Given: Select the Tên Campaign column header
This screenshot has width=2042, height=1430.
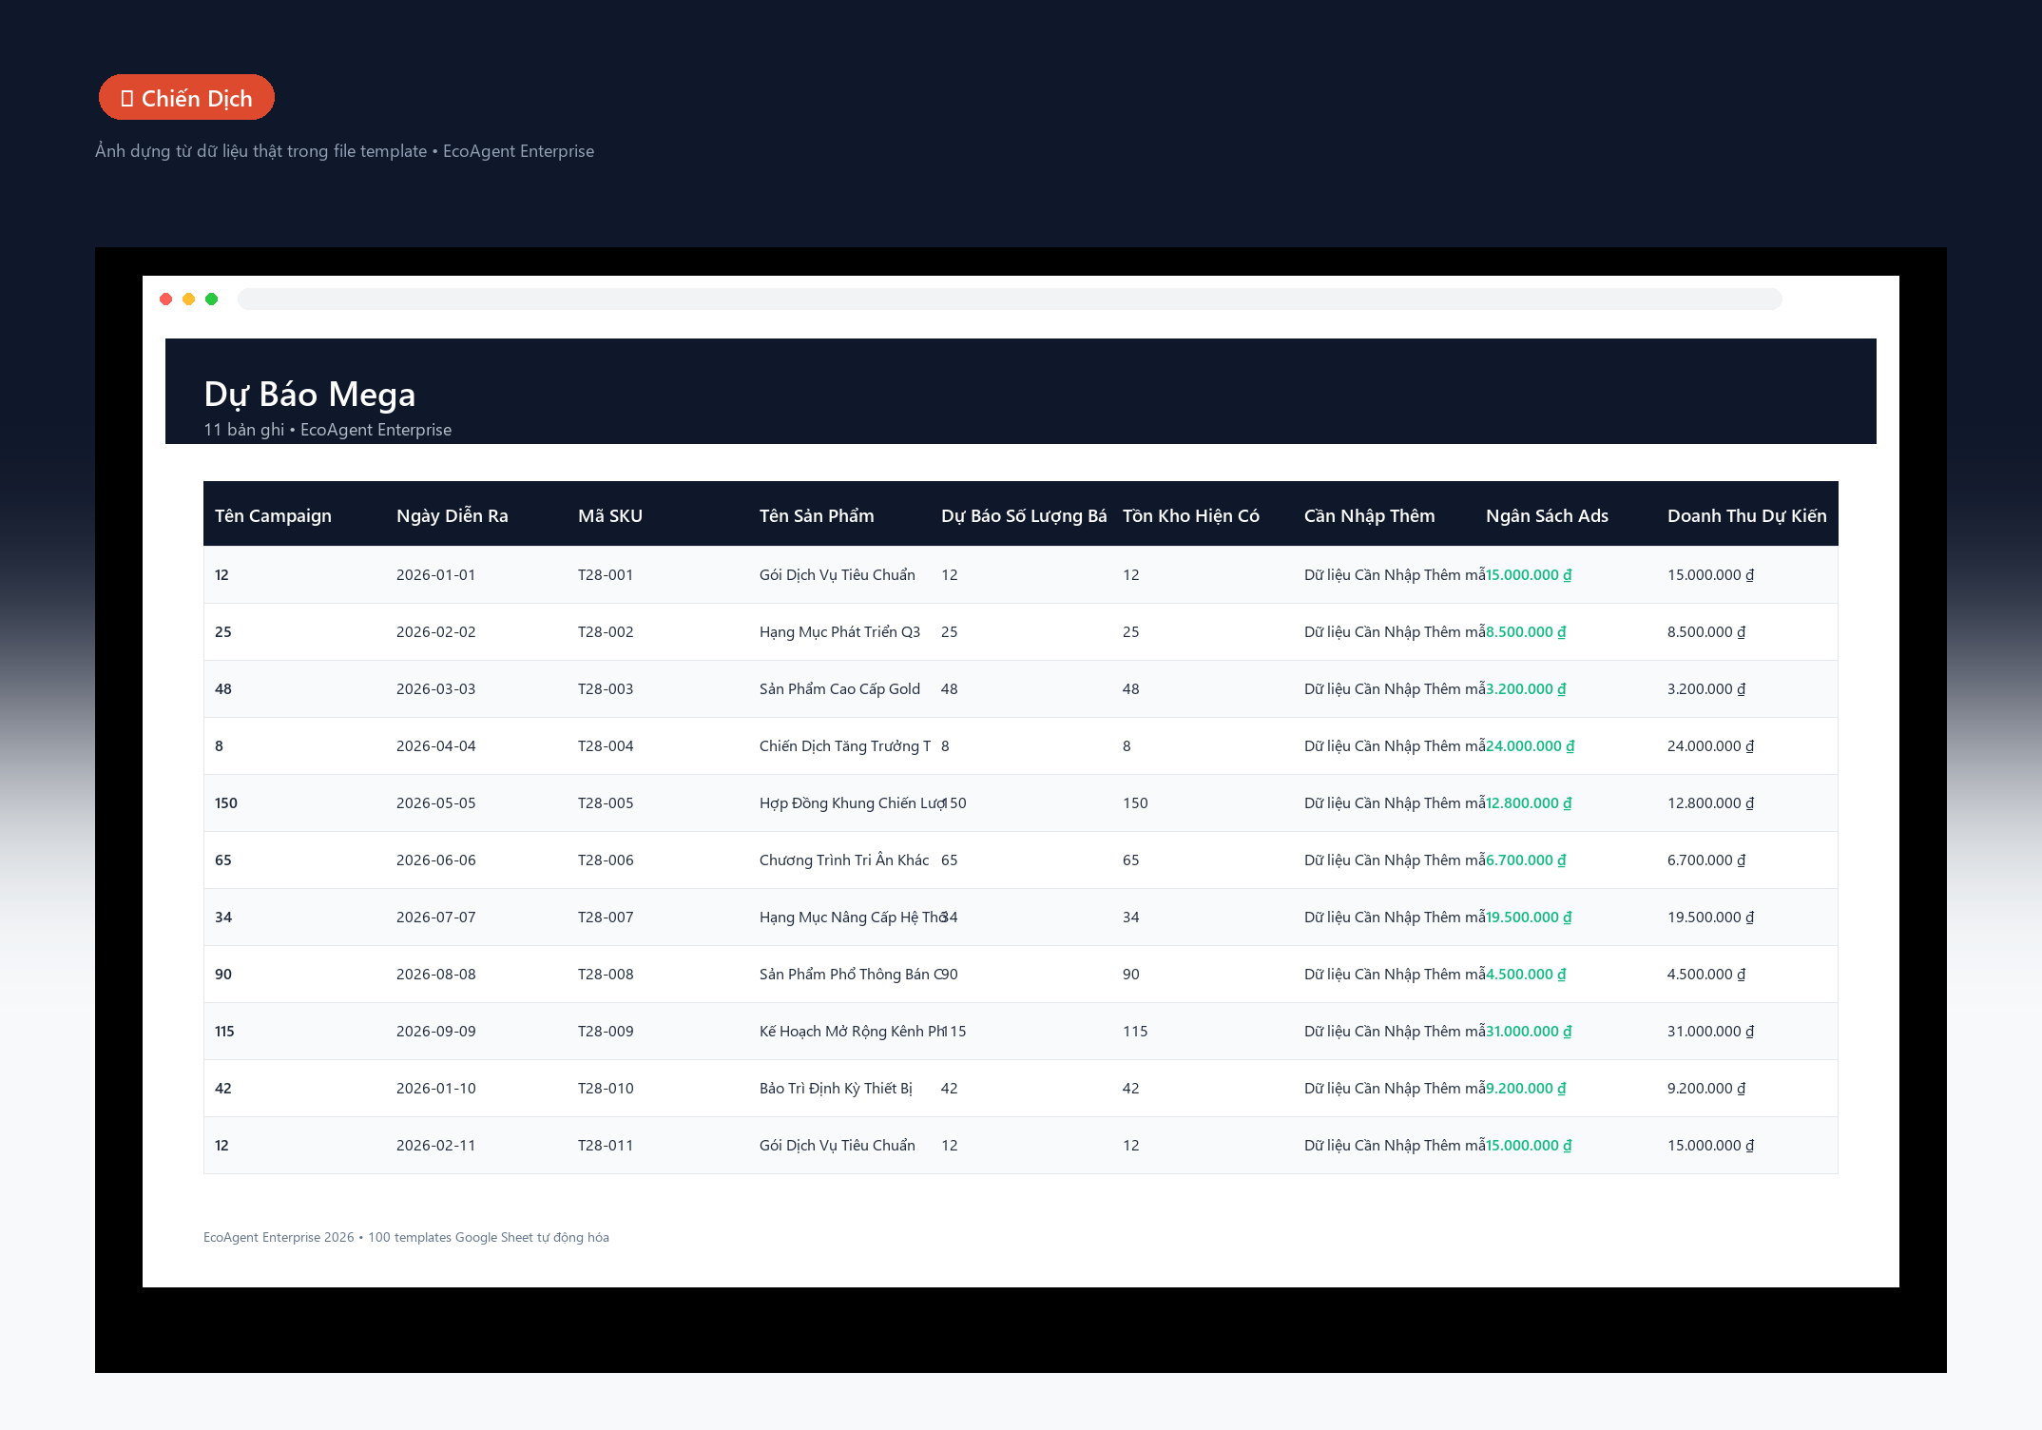Looking at the screenshot, I should point(273,515).
